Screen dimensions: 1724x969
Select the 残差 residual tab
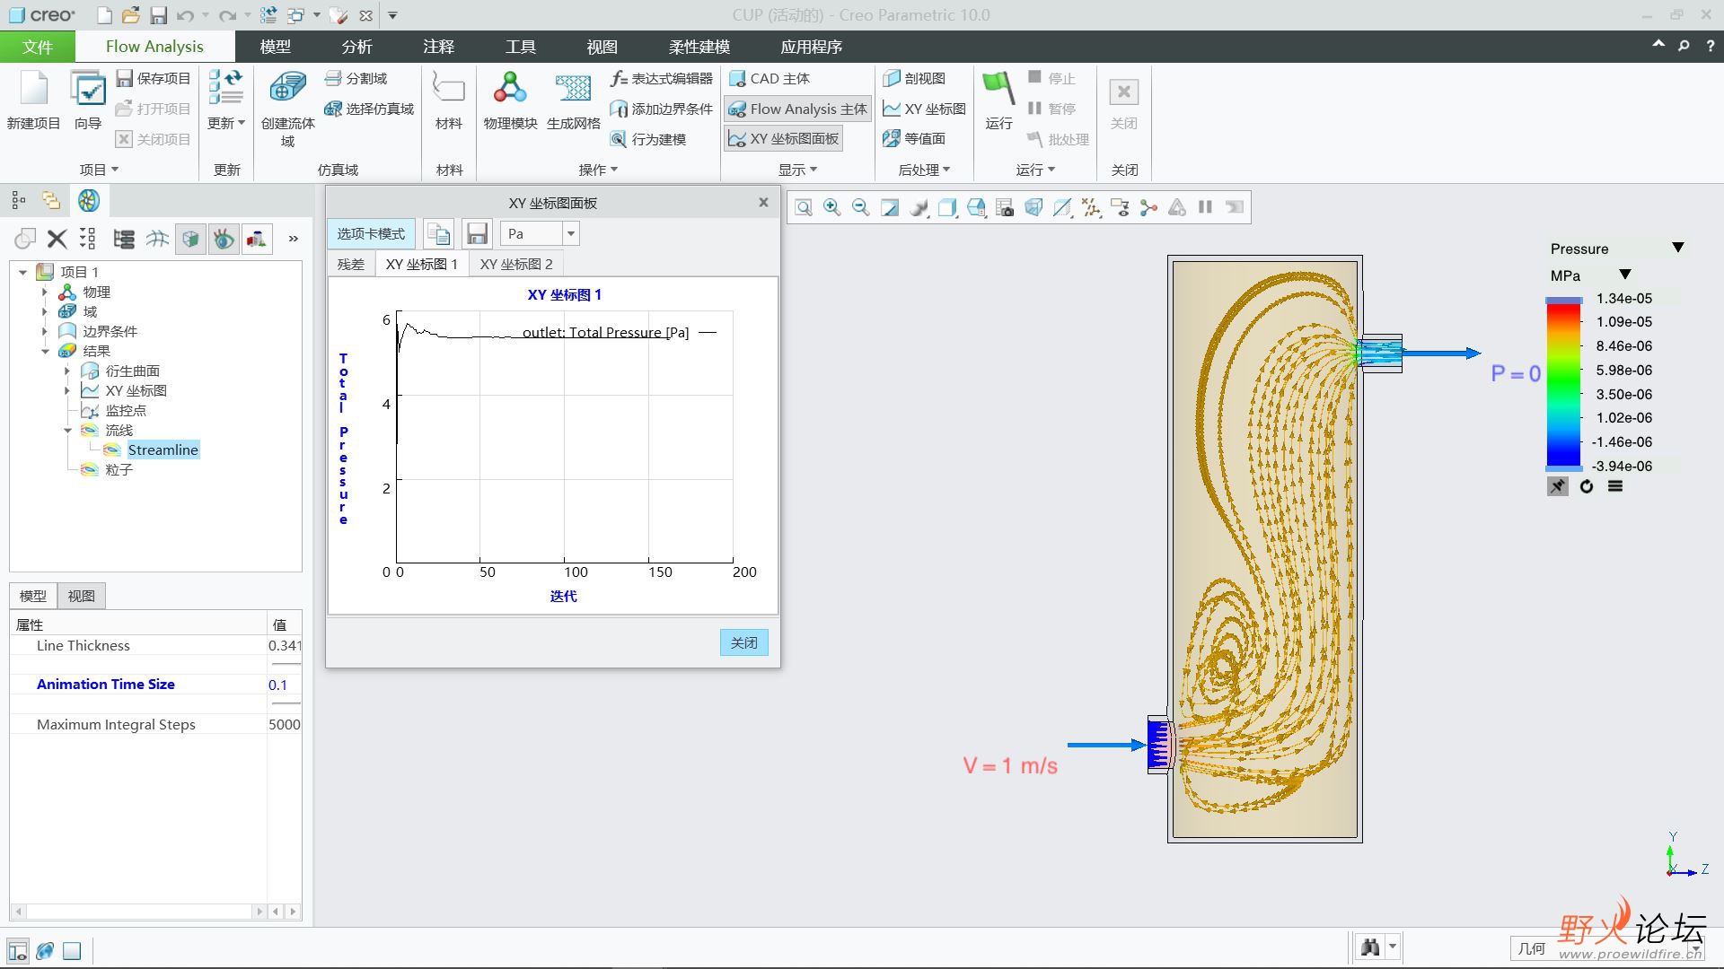pos(351,264)
